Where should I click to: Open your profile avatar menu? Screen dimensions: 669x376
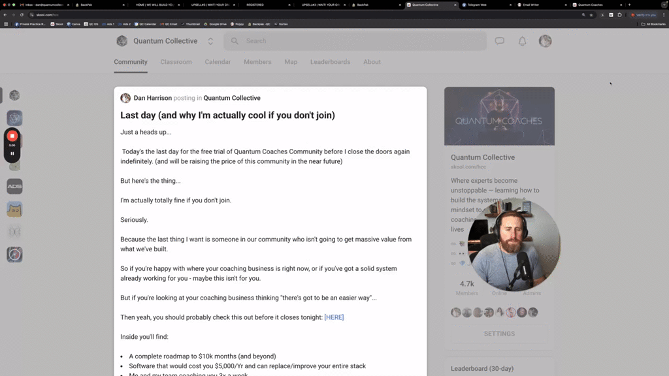[546, 41]
